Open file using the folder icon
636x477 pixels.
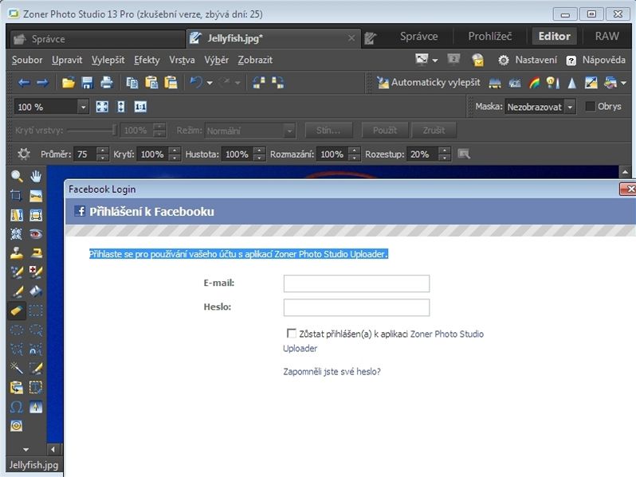coord(69,83)
